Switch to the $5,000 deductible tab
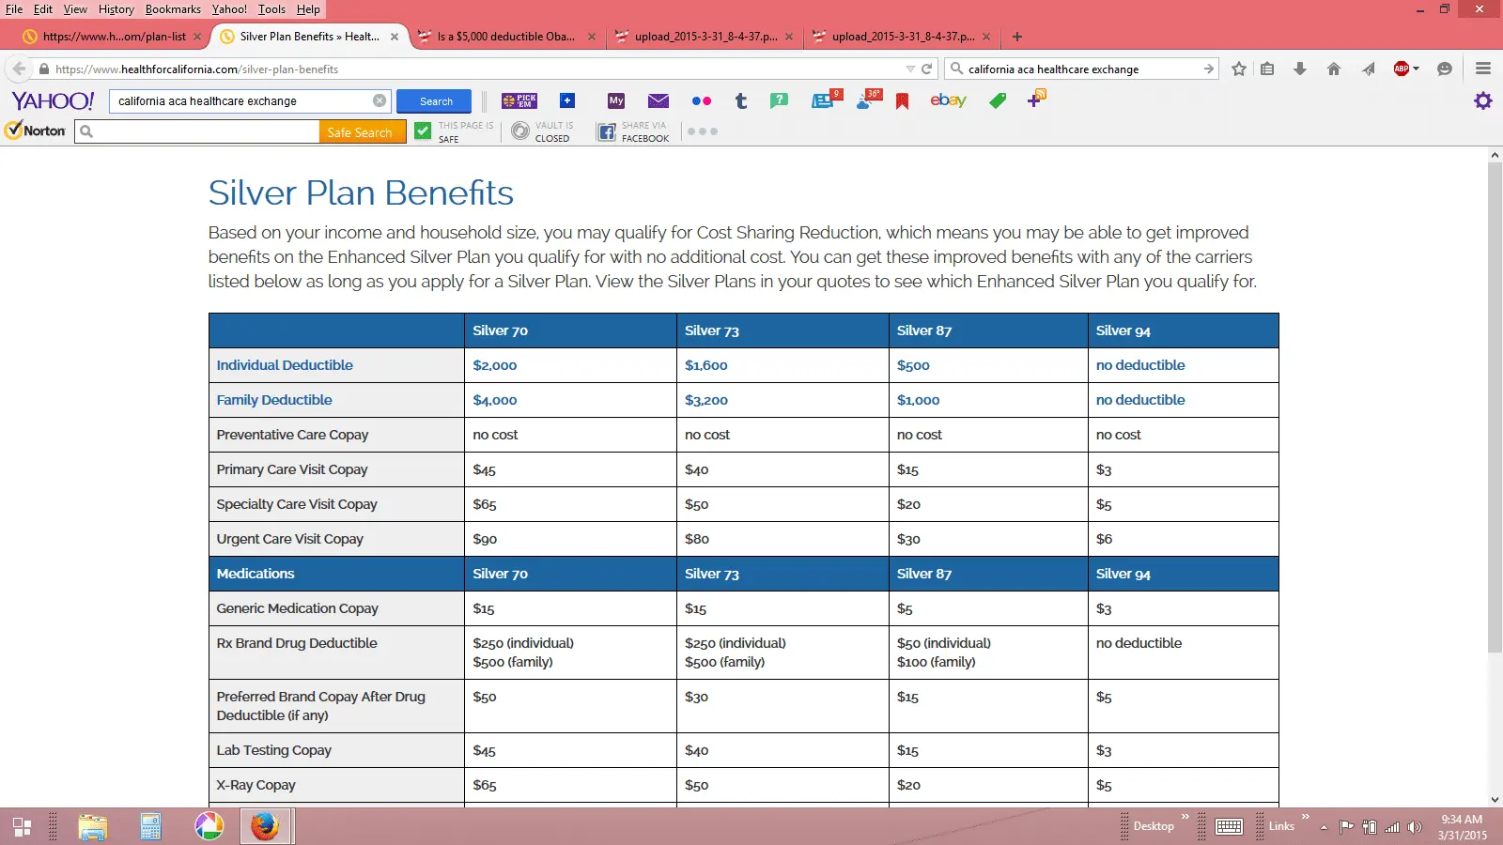Viewport: 1503px width, 845px height. pos(507,37)
